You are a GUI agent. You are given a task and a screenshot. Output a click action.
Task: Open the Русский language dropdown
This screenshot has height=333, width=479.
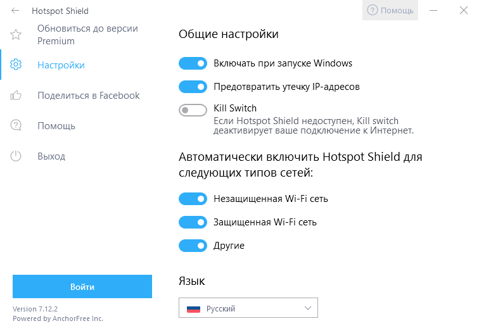click(248, 308)
